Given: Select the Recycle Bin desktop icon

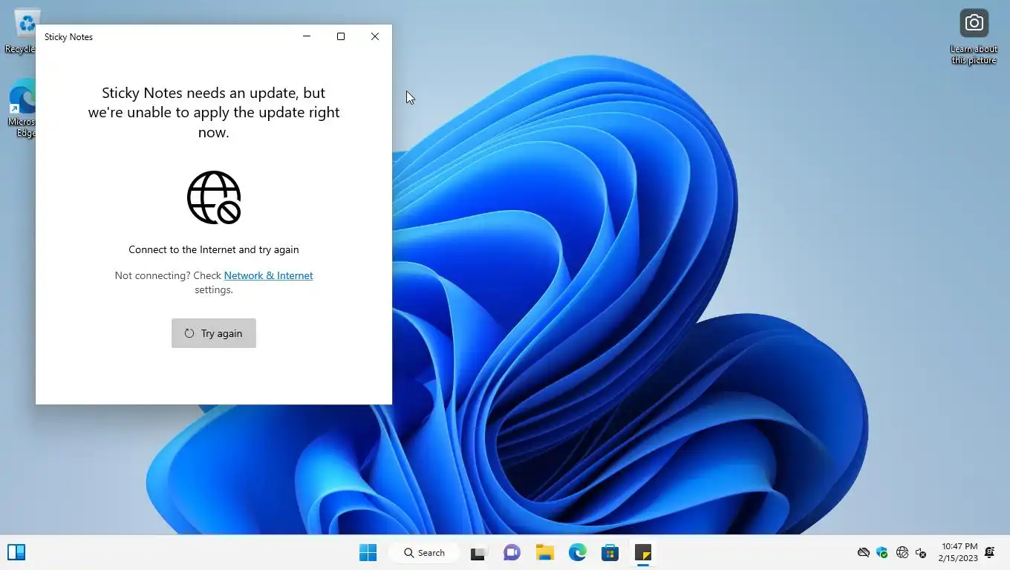Looking at the screenshot, I should click(x=21, y=33).
